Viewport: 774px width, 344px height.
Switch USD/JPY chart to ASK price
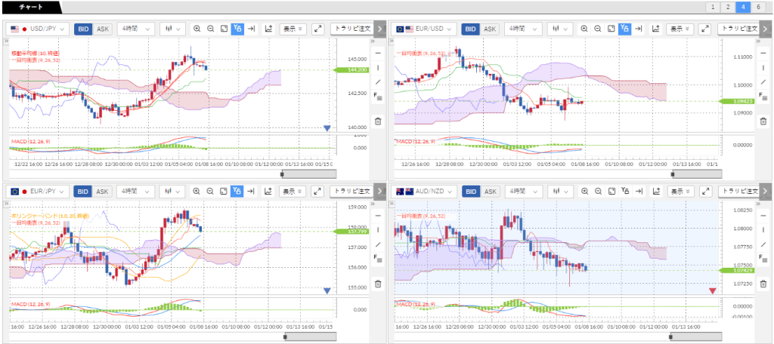(103, 29)
